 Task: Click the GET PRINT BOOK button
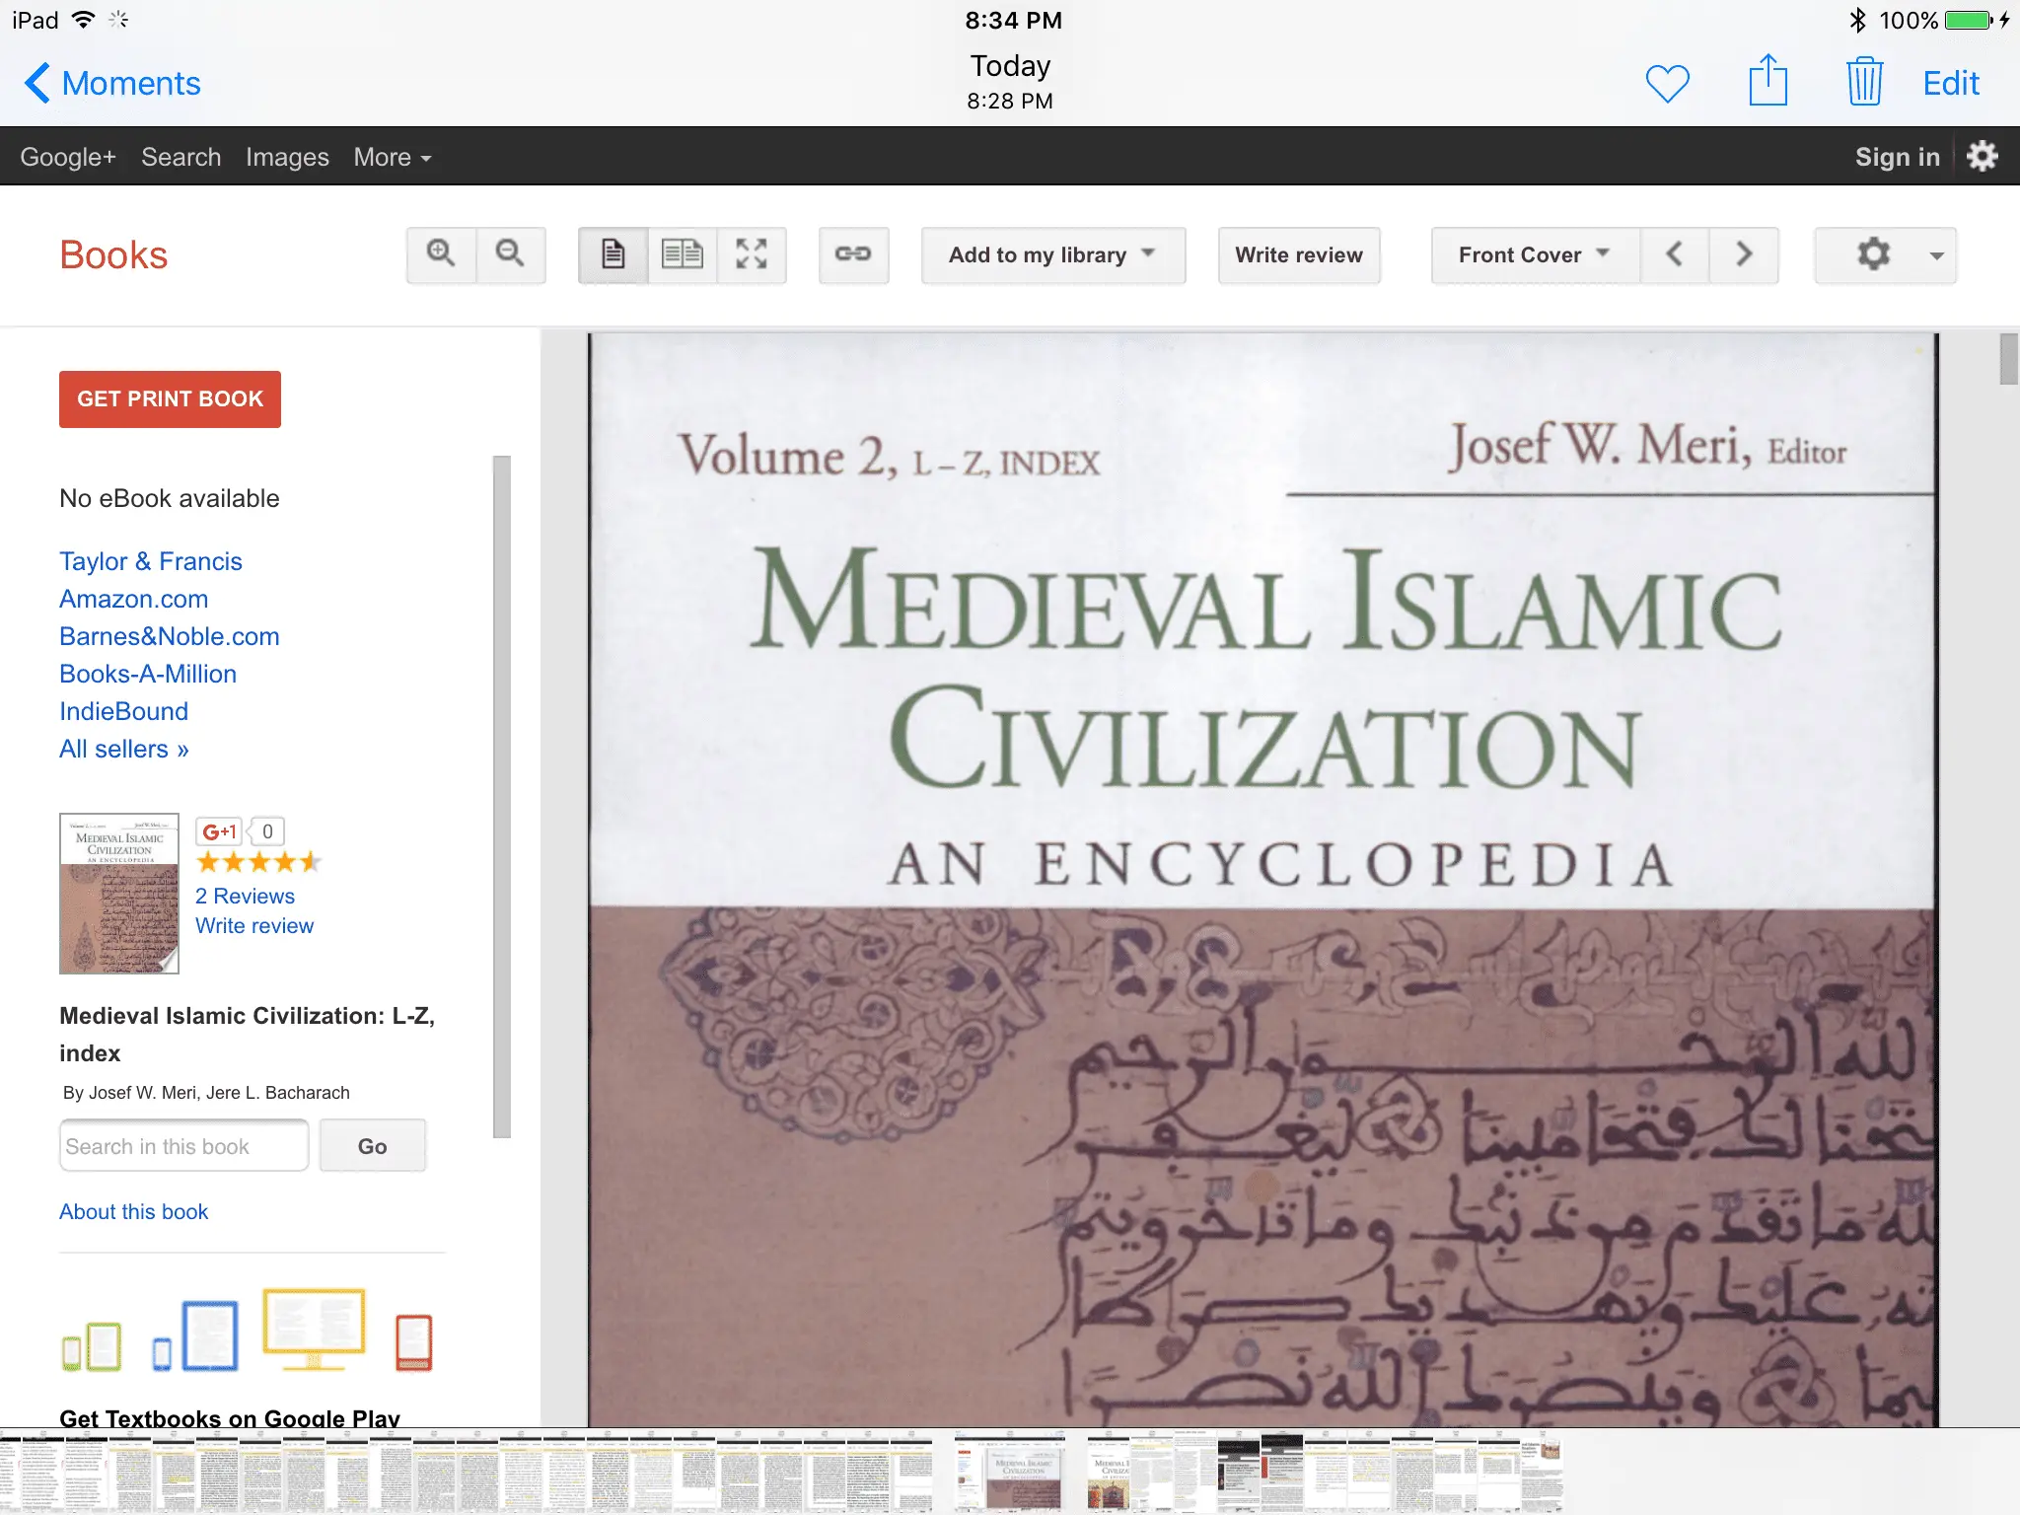170,398
